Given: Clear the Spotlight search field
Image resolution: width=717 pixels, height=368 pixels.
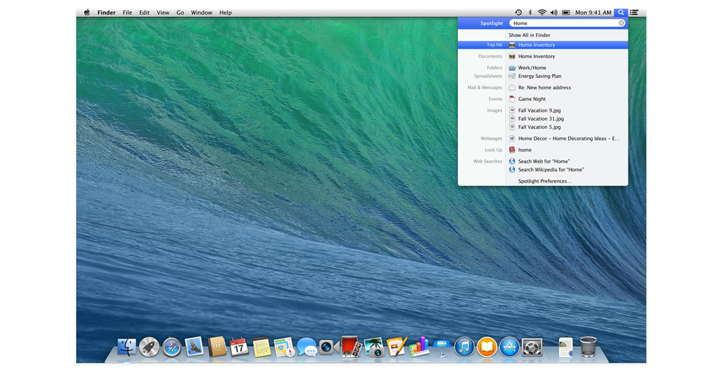Looking at the screenshot, I should coord(621,24).
